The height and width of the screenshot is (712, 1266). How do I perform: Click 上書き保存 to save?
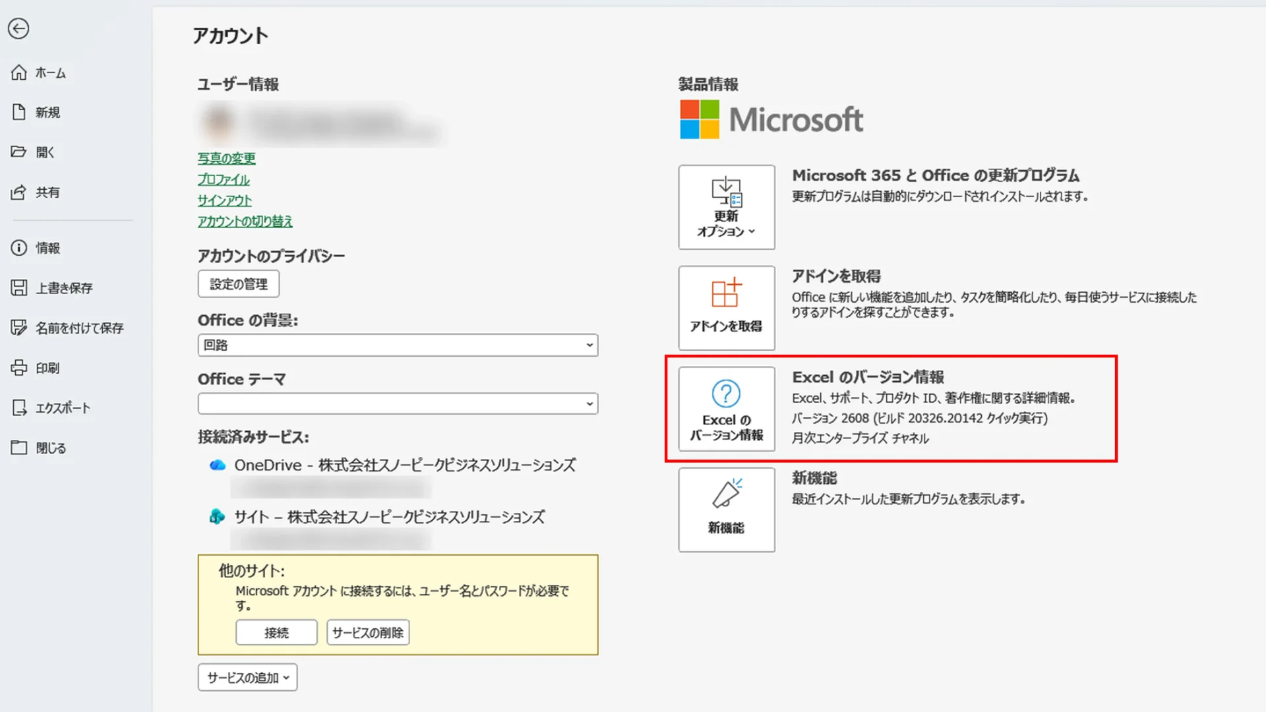coord(51,288)
